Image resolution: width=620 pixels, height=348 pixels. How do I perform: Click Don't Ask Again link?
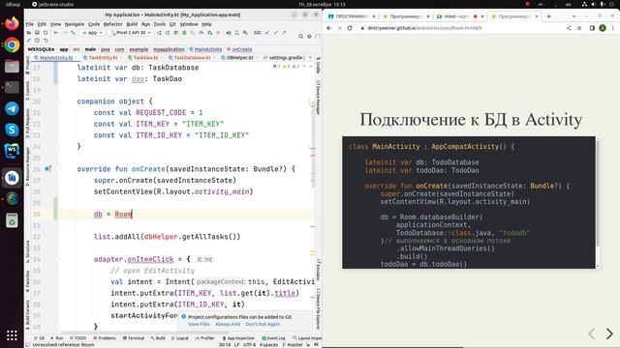click(x=263, y=324)
